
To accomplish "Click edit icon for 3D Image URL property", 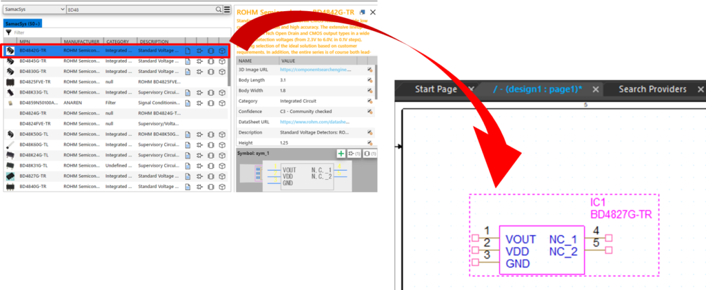I will 370,70.
